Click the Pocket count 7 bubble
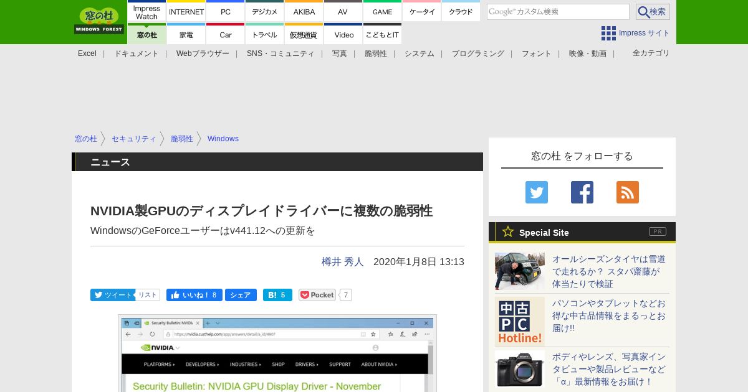 click(x=346, y=295)
